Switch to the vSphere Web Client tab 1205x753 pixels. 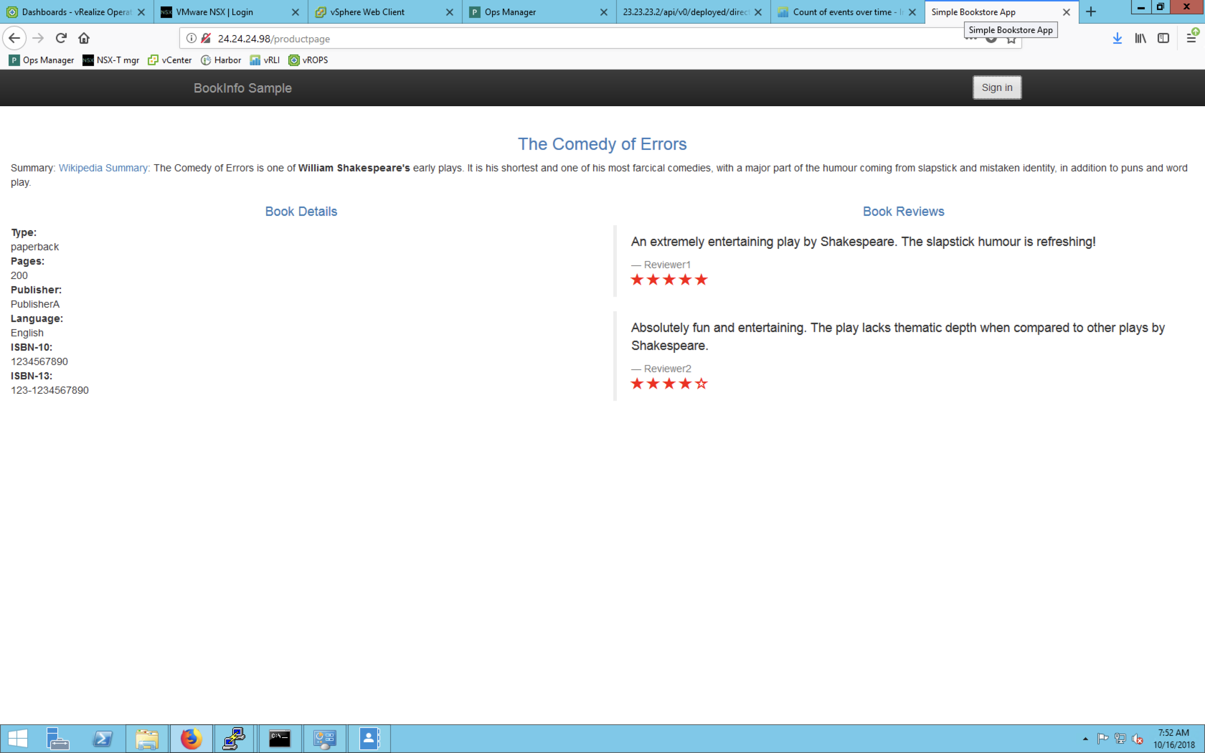point(368,12)
